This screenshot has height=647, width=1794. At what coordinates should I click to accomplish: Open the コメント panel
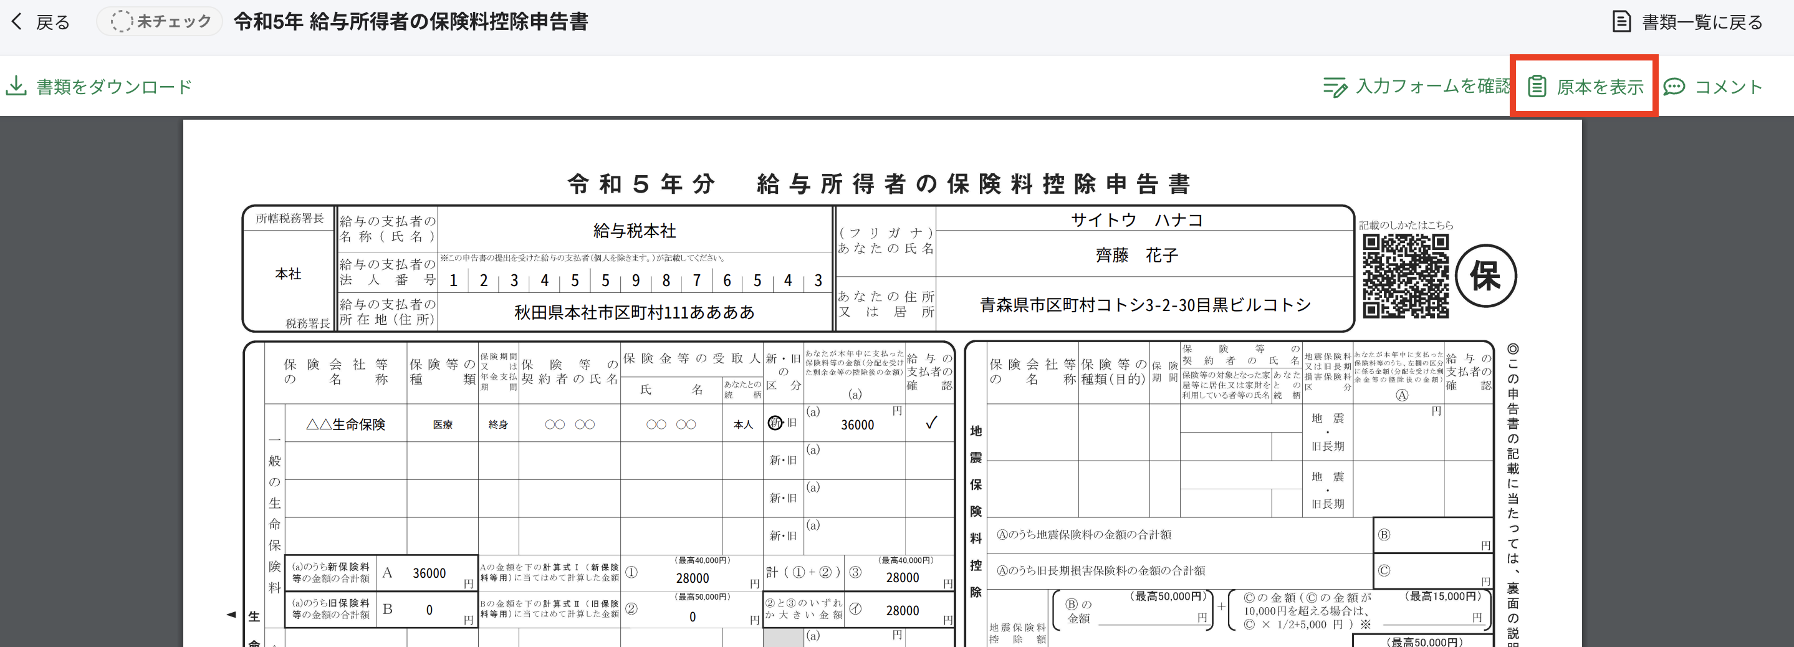1729,87
